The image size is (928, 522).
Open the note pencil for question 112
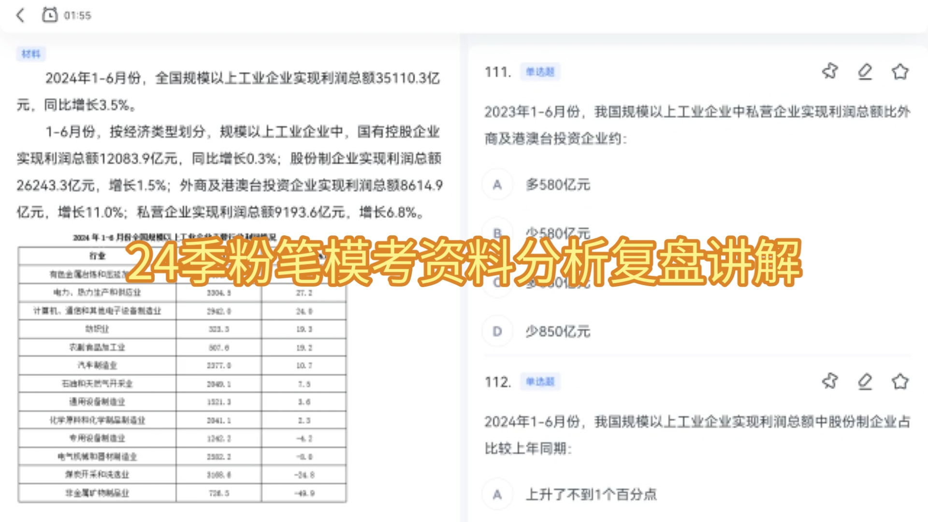tap(865, 381)
